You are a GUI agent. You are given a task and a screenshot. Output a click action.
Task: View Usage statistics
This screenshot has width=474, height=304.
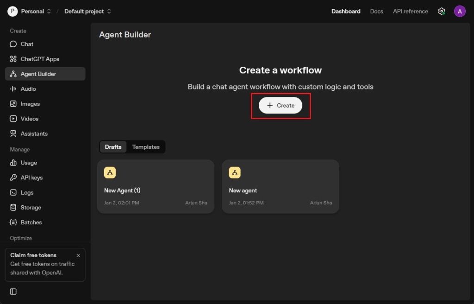[28, 163]
